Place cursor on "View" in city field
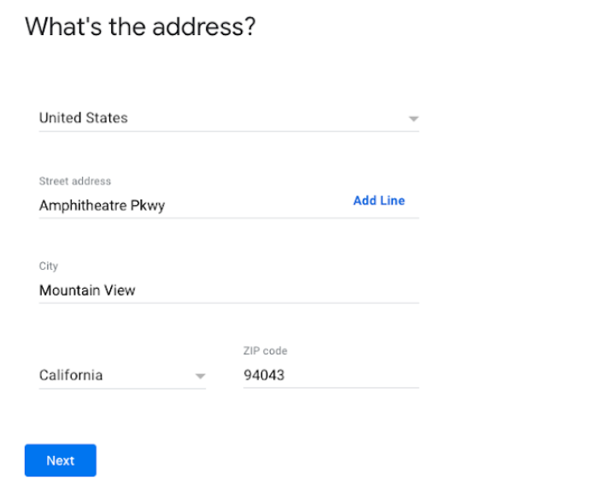Screen dimensions: 590x492 point(120,290)
